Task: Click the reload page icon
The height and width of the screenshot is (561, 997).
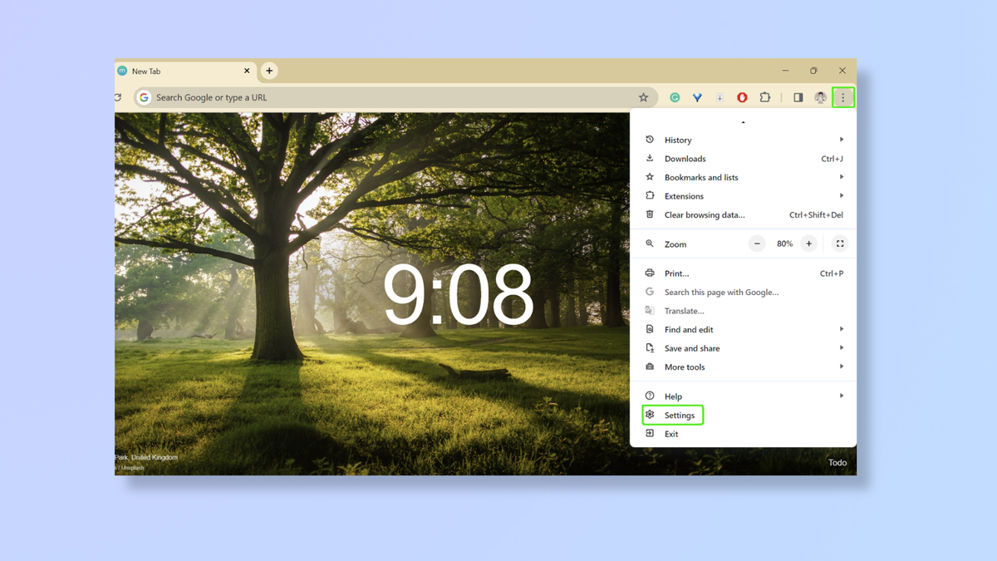Action: pyautogui.click(x=117, y=96)
